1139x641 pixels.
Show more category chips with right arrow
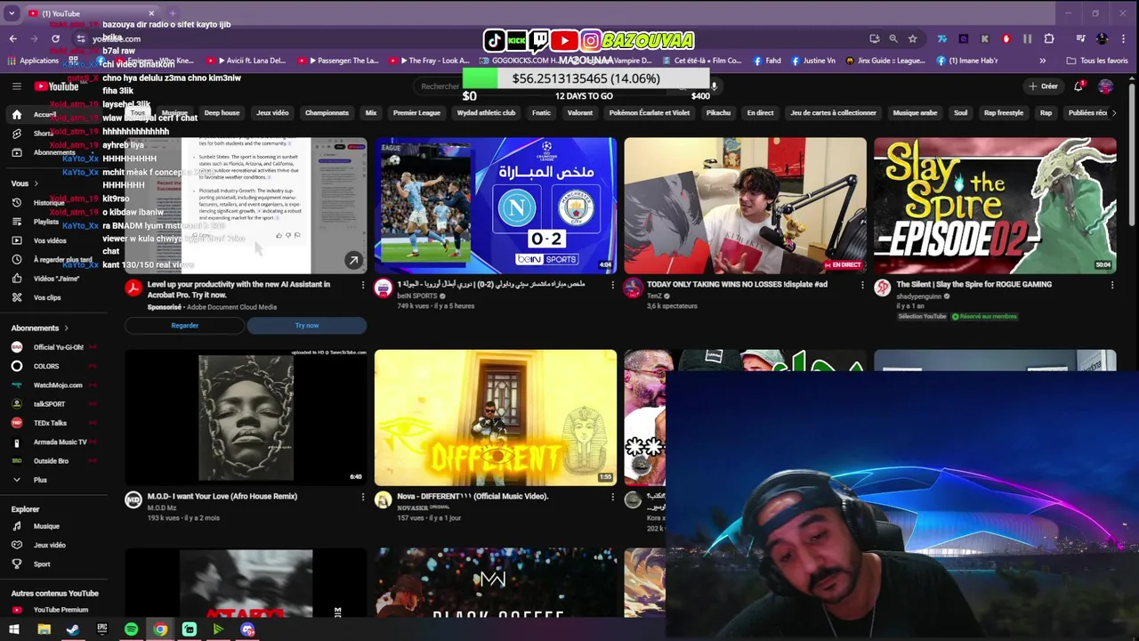(1113, 113)
